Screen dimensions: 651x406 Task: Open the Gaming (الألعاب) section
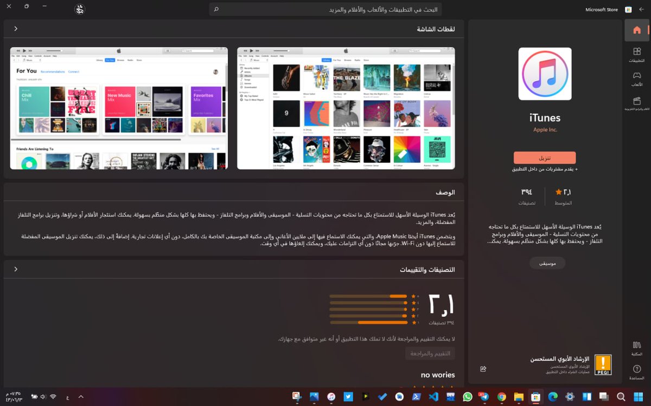(637, 79)
